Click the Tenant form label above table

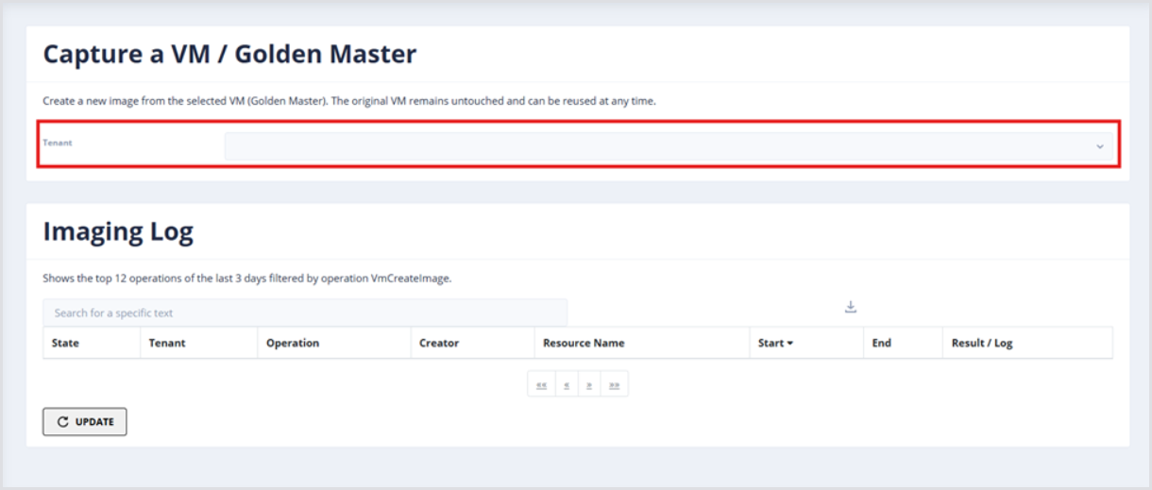click(58, 143)
